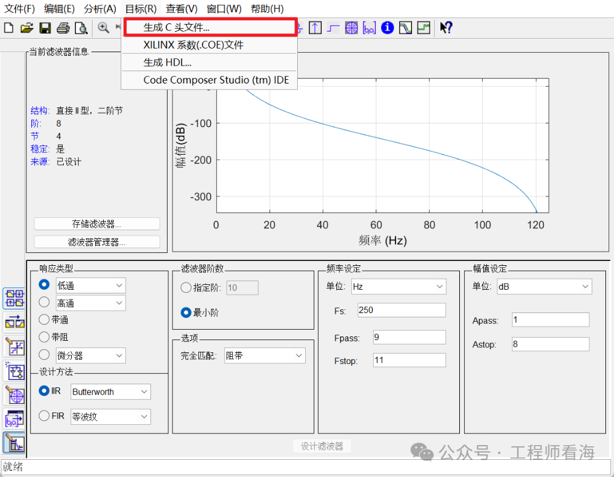Click the Astop field showing 8
Screen dimensions: 614x477
[x=550, y=344]
